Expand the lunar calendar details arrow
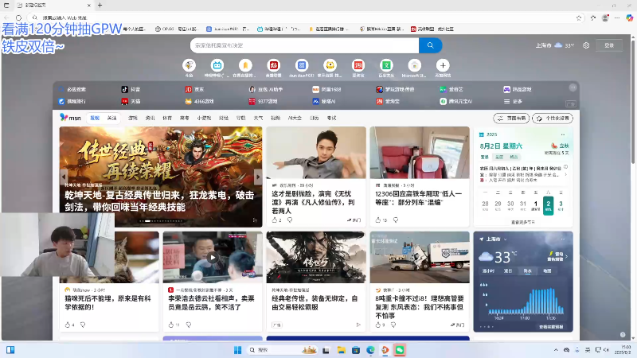 pyautogui.click(x=565, y=174)
